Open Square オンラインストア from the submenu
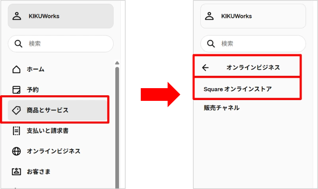 point(237,89)
